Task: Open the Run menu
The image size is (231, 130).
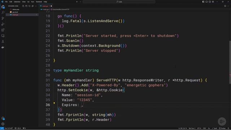Action: tap(32, 2)
